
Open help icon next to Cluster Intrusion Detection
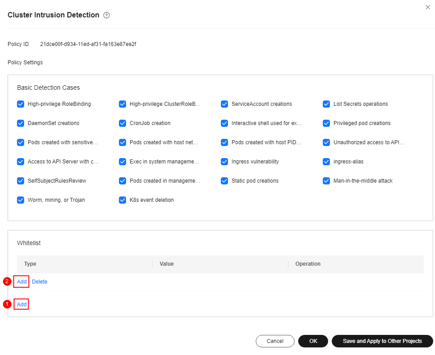pyautogui.click(x=106, y=15)
